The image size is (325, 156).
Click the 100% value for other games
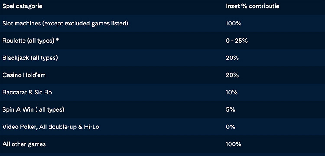coord(234,144)
